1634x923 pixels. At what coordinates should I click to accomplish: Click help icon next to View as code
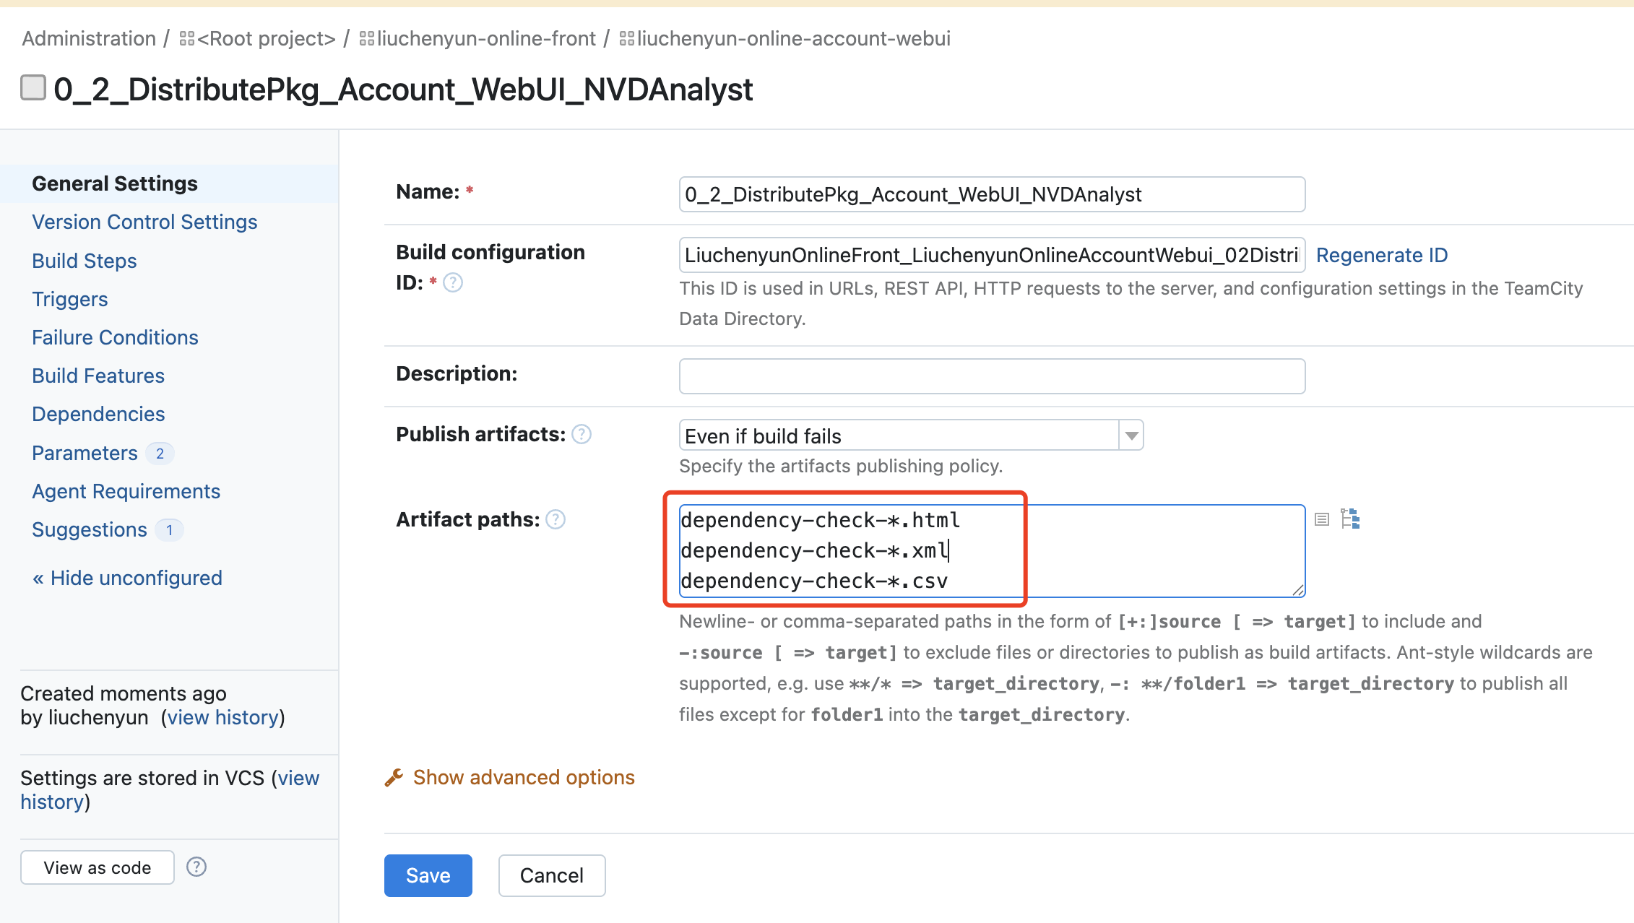coord(196,867)
